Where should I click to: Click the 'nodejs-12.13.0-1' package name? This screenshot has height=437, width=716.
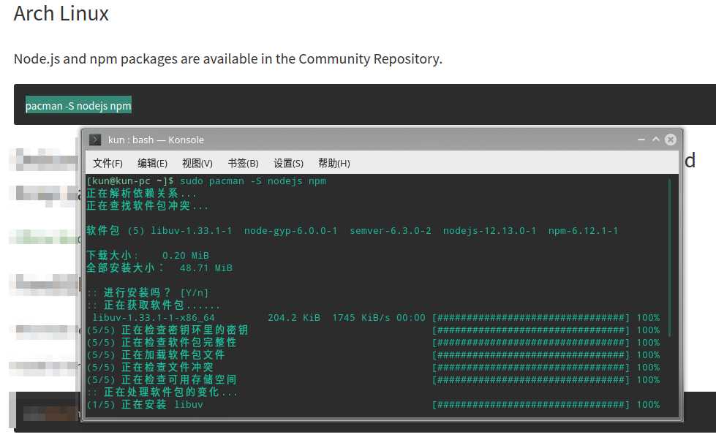click(489, 231)
